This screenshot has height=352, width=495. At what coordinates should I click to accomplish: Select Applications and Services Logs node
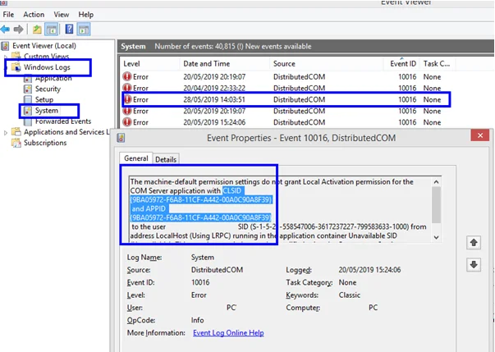(x=66, y=132)
